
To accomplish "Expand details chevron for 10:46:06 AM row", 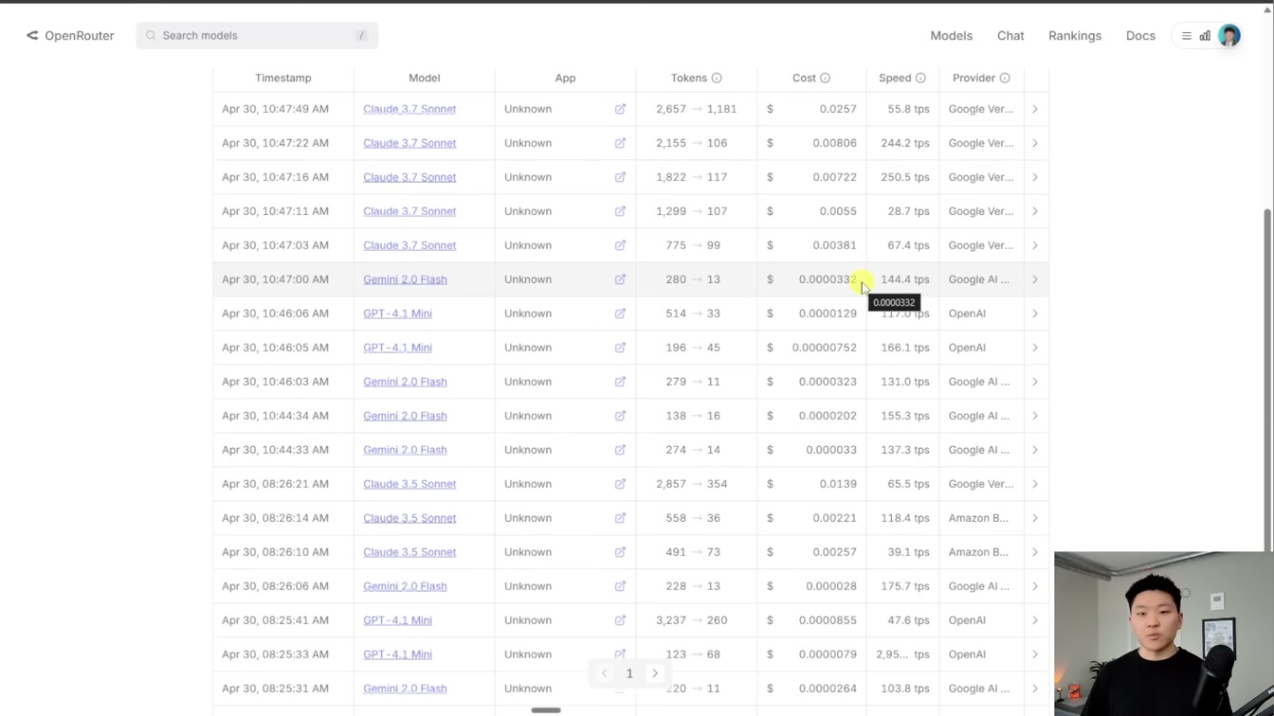I will click(x=1035, y=313).
